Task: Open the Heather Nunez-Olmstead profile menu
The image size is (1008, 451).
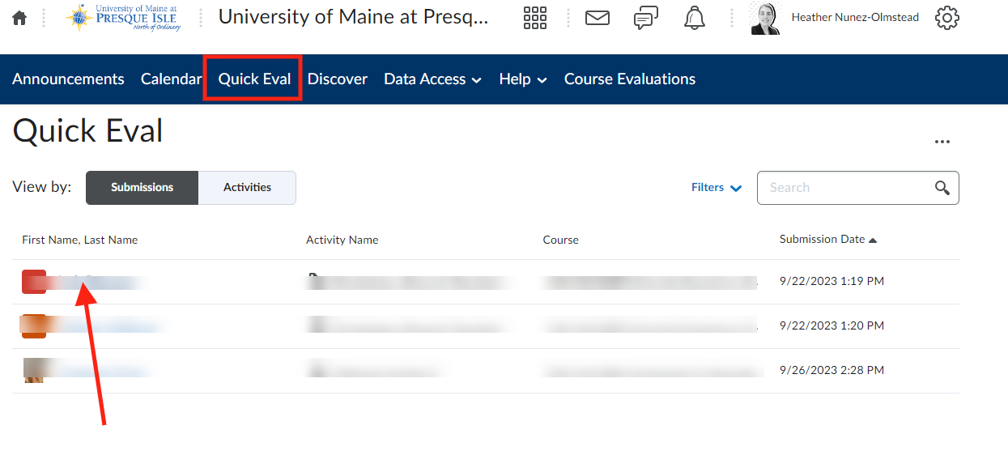Action: click(835, 18)
